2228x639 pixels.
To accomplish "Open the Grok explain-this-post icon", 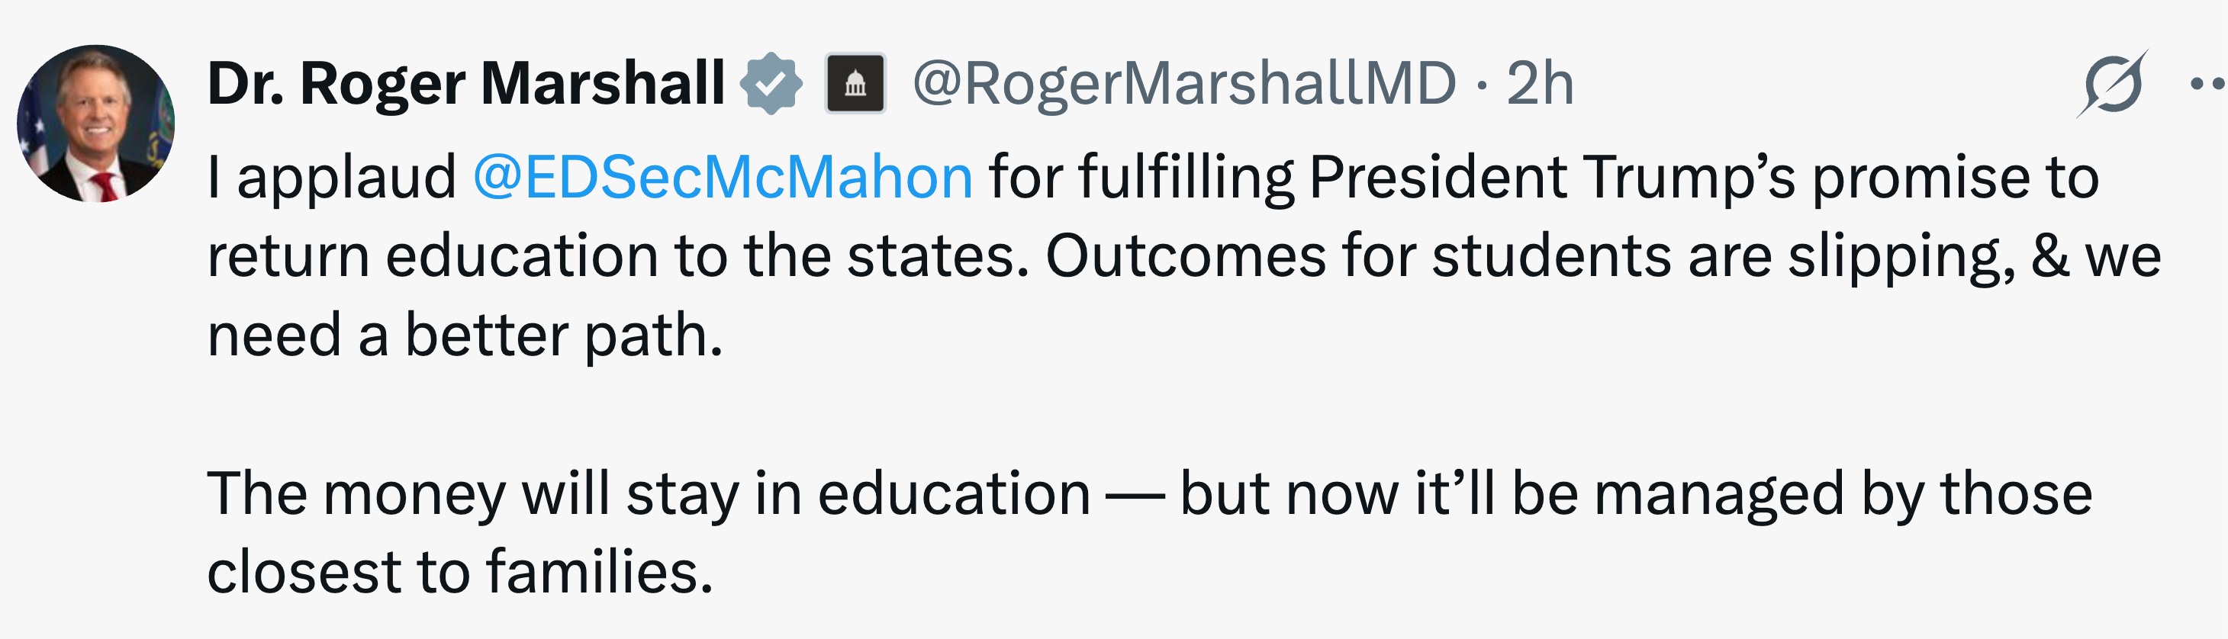I will [2111, 84].
